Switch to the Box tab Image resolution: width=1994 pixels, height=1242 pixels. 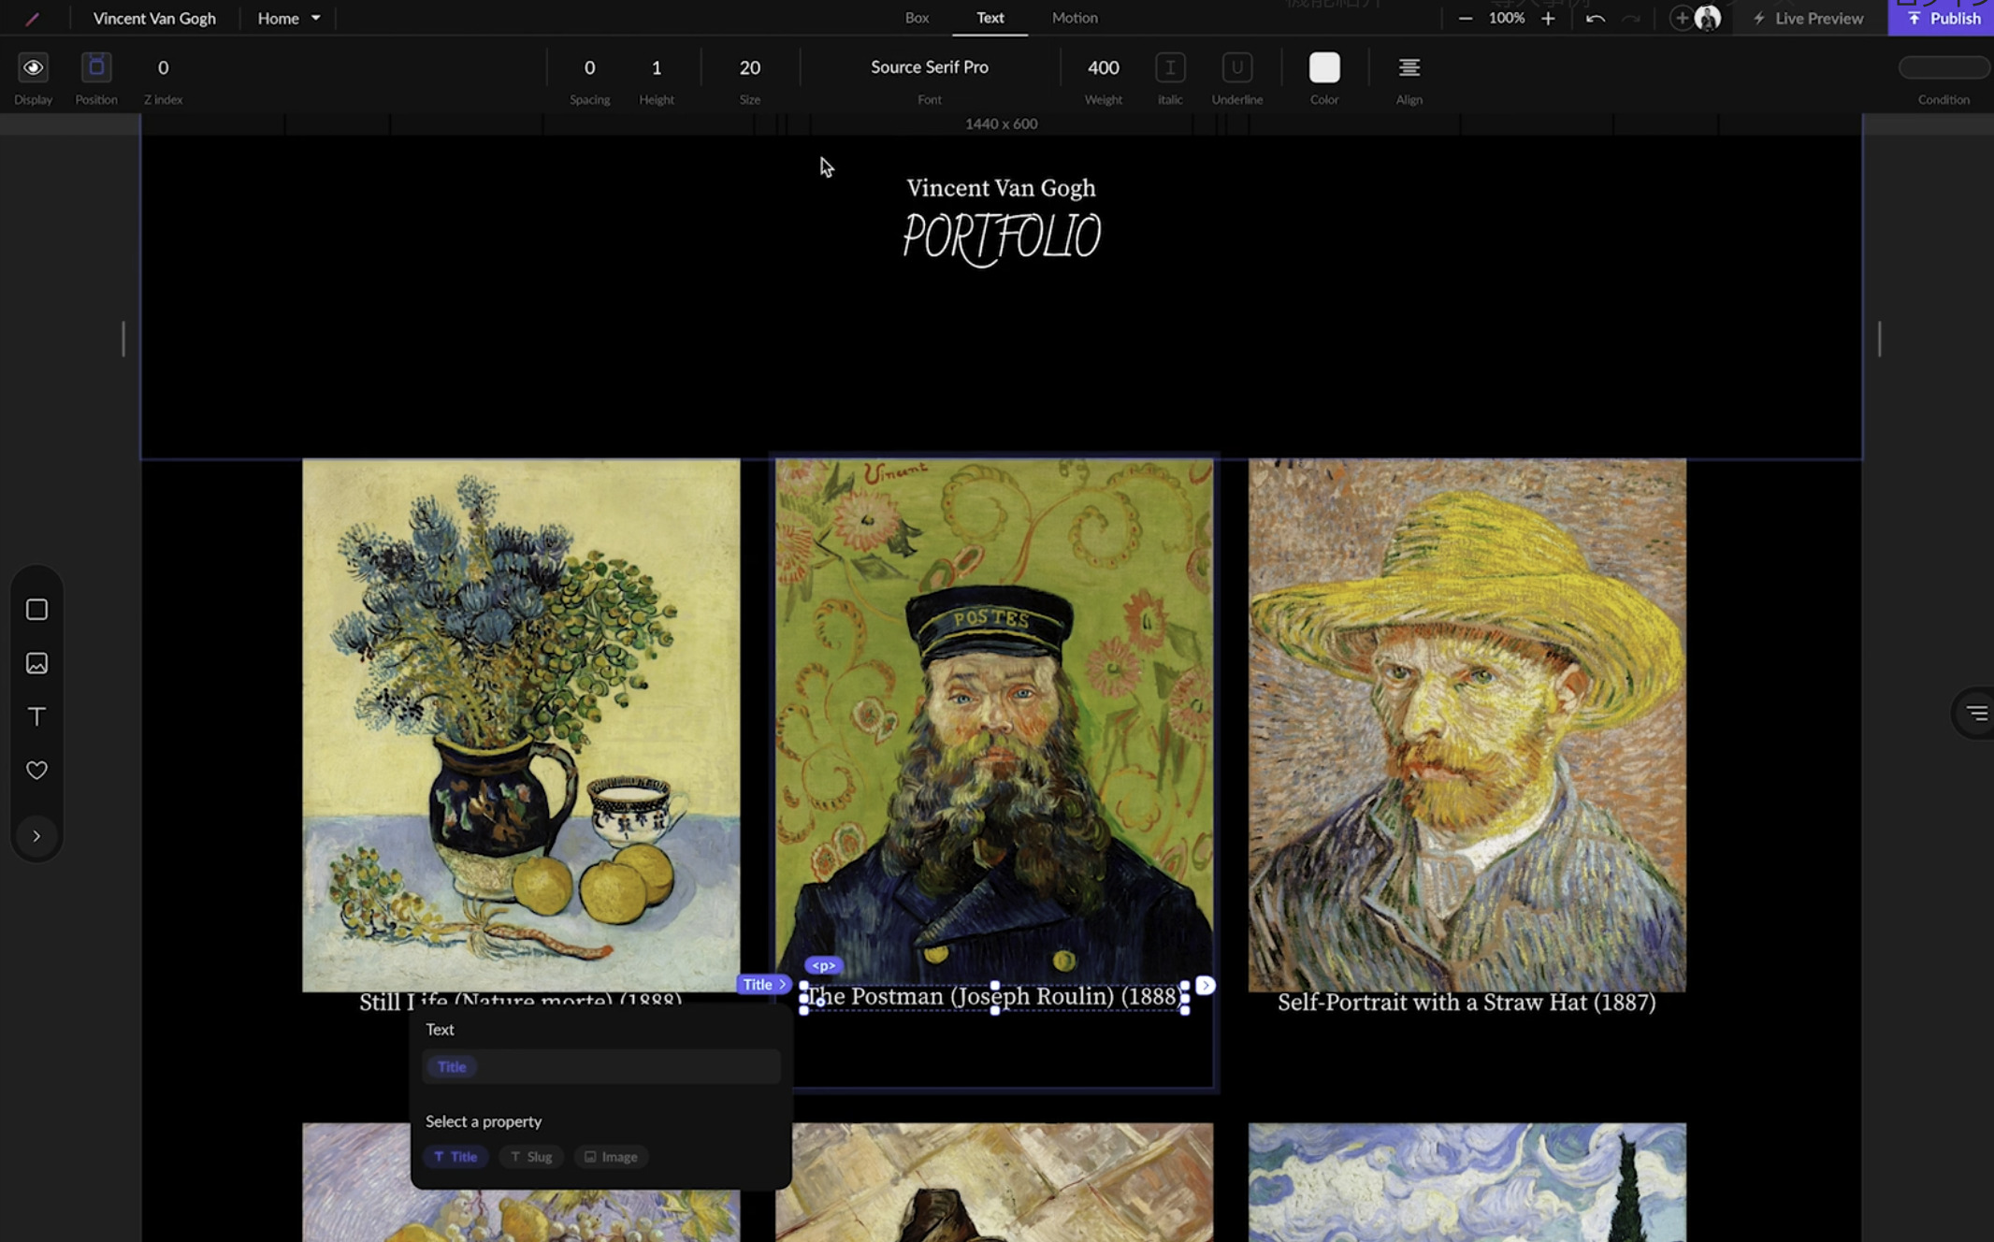tap(917, 18)
